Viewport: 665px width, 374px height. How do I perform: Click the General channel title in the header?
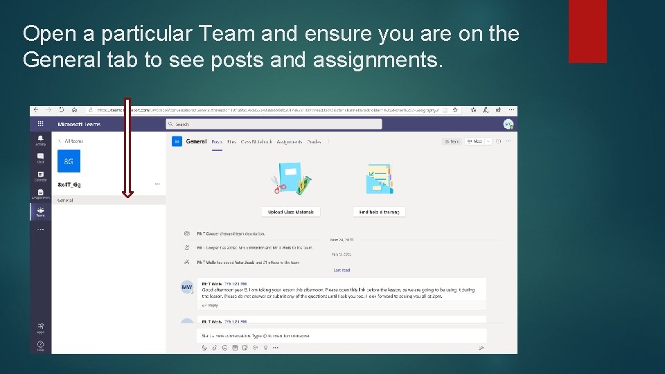(196, 141)
